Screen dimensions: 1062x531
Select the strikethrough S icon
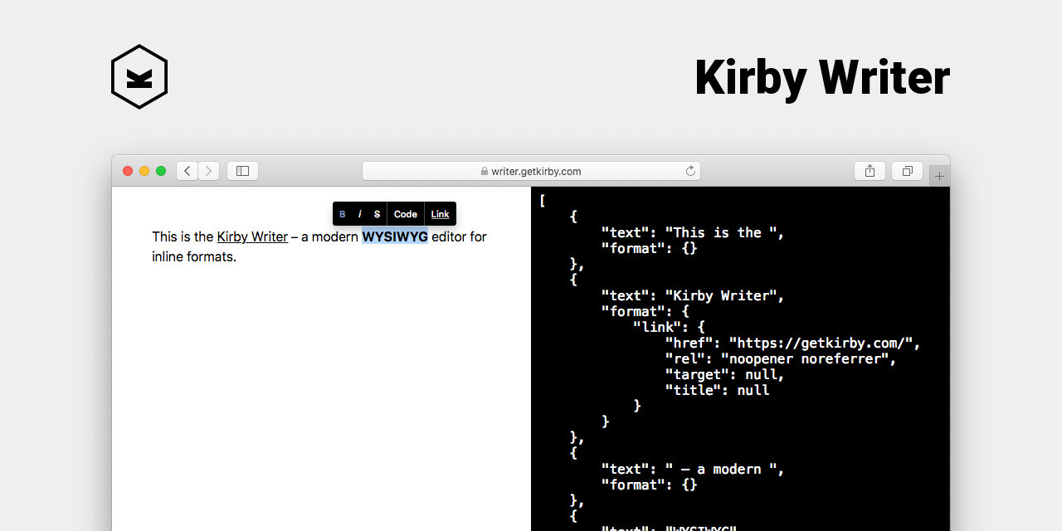[x=377, y=213]
